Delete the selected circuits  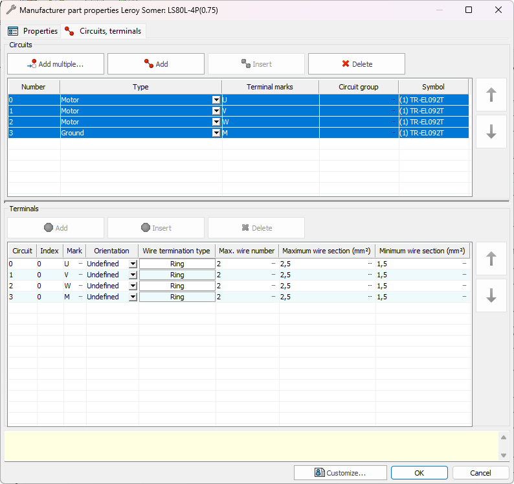click(357, 64)
